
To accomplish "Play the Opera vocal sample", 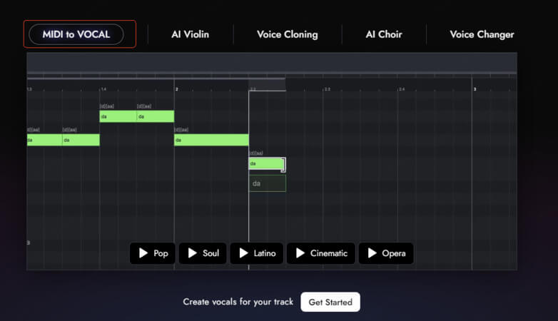I will [x=386, y=253].
